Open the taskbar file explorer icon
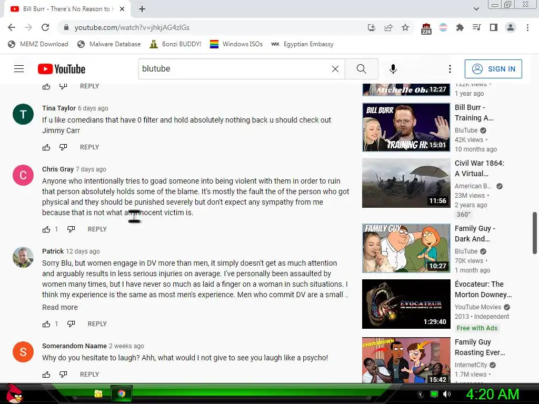 (x=98, y=393)
